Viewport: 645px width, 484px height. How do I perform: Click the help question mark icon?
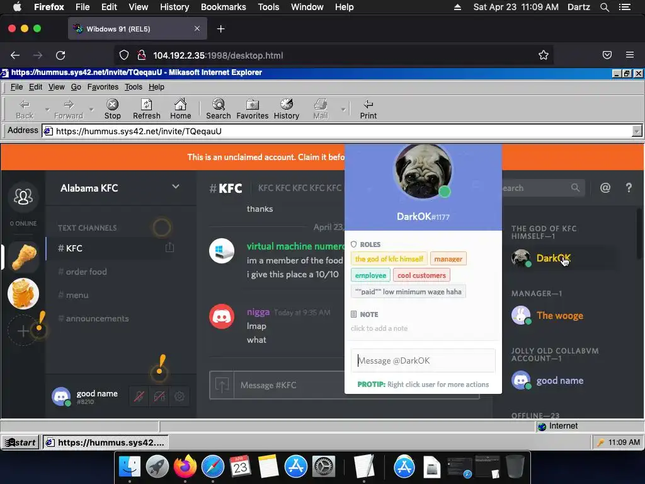coord(629,188)
